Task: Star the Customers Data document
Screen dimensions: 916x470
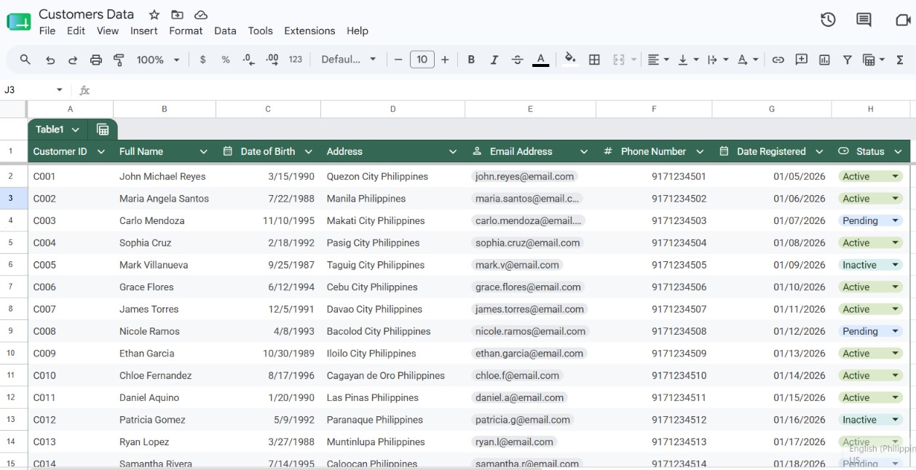Action: [x=154, y=15]
